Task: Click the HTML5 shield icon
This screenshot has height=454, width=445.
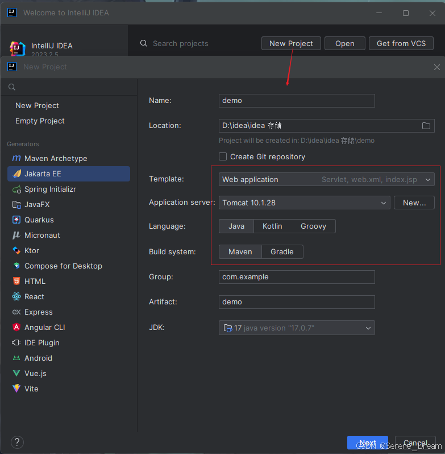Action: (16, 281)
